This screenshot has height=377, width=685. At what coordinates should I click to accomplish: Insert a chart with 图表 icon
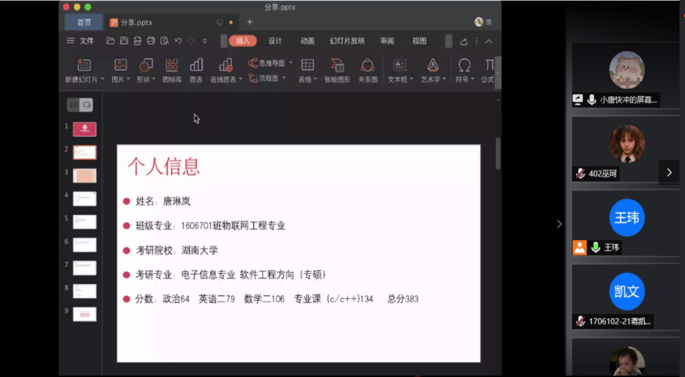(x=196, y=70)
